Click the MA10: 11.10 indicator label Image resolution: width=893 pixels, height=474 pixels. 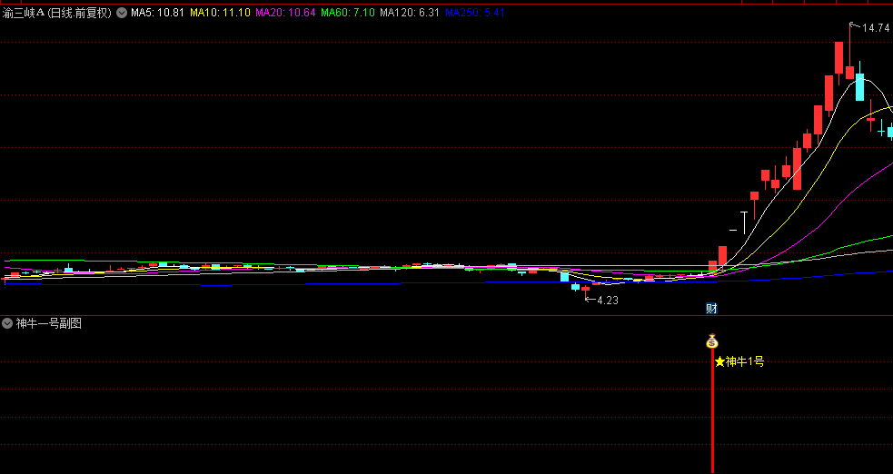coord(220,13)
